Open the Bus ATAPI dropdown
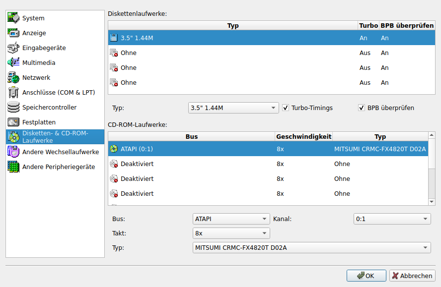441x287 pixels. pos(231,219)
